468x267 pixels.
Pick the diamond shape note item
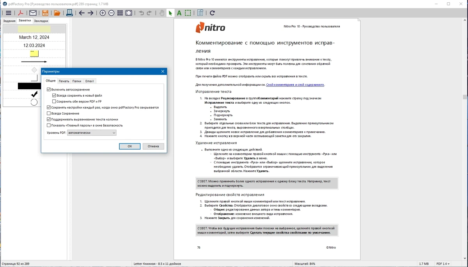[x=34, y=70]
